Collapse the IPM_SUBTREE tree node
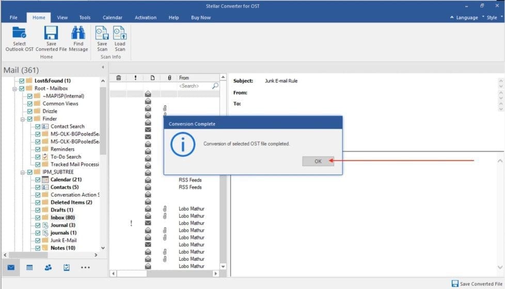 coord(23,172)
